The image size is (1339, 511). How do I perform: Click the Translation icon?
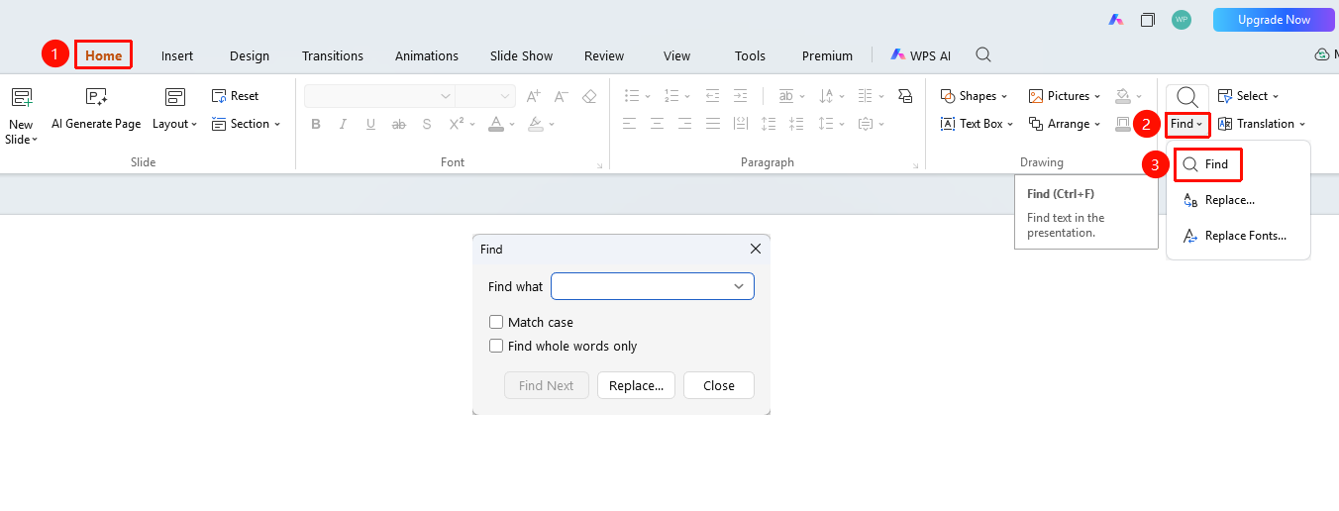(x=1225, y=124)
